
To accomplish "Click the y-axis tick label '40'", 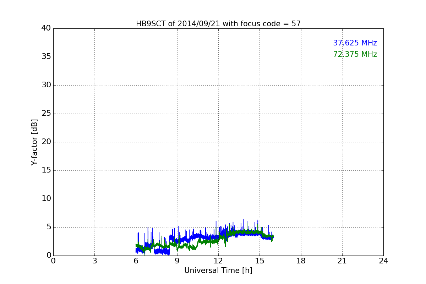I will pyautogui.click(x=46, y=28).
